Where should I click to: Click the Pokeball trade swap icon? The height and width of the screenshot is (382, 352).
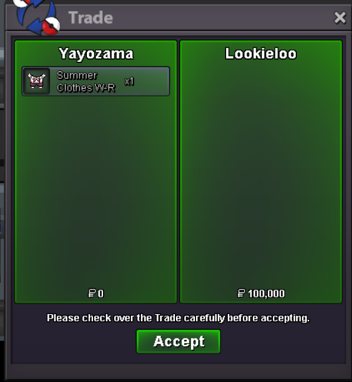point(37,17)
